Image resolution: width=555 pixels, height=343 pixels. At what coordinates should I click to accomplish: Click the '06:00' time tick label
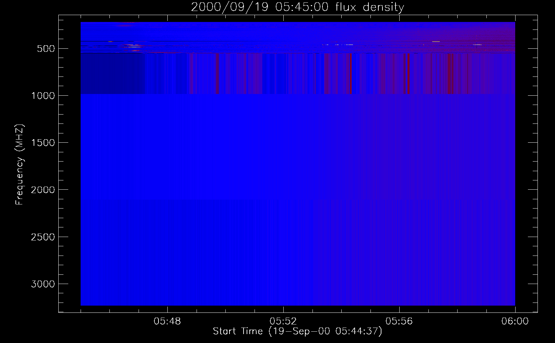coord(515,321)
